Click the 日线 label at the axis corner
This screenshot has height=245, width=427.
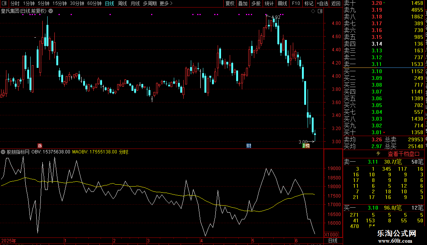click(333, 240)
